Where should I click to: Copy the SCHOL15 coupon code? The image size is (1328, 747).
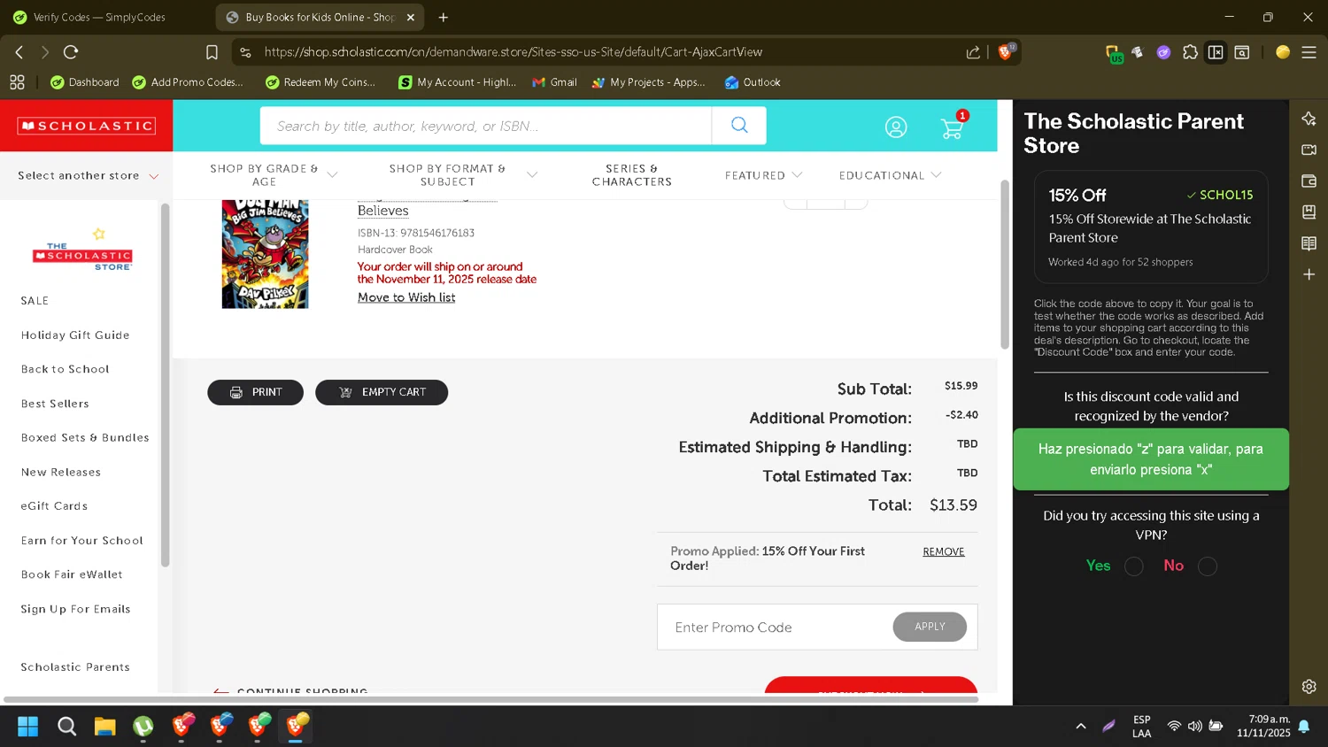1220,195
